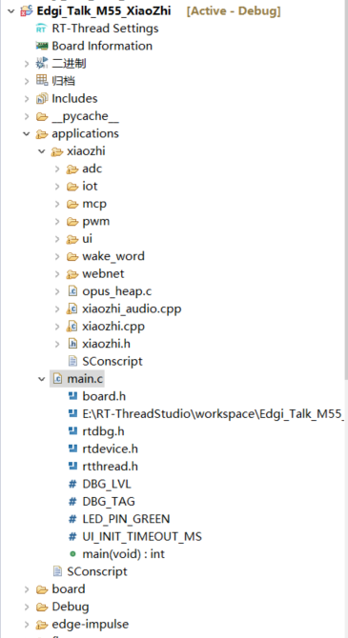Collapse the Edgi_Talk_M55_XiaoZhi project node
348x638 pixels.
[10, 11]
